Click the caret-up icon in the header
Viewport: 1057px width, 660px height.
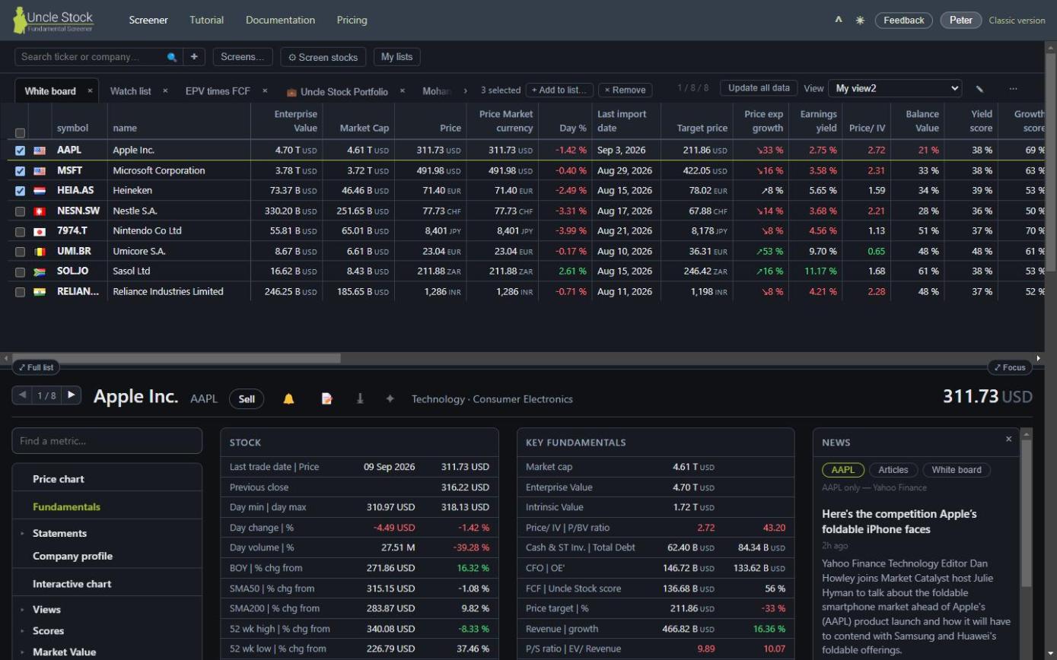[x=839, y=20]
